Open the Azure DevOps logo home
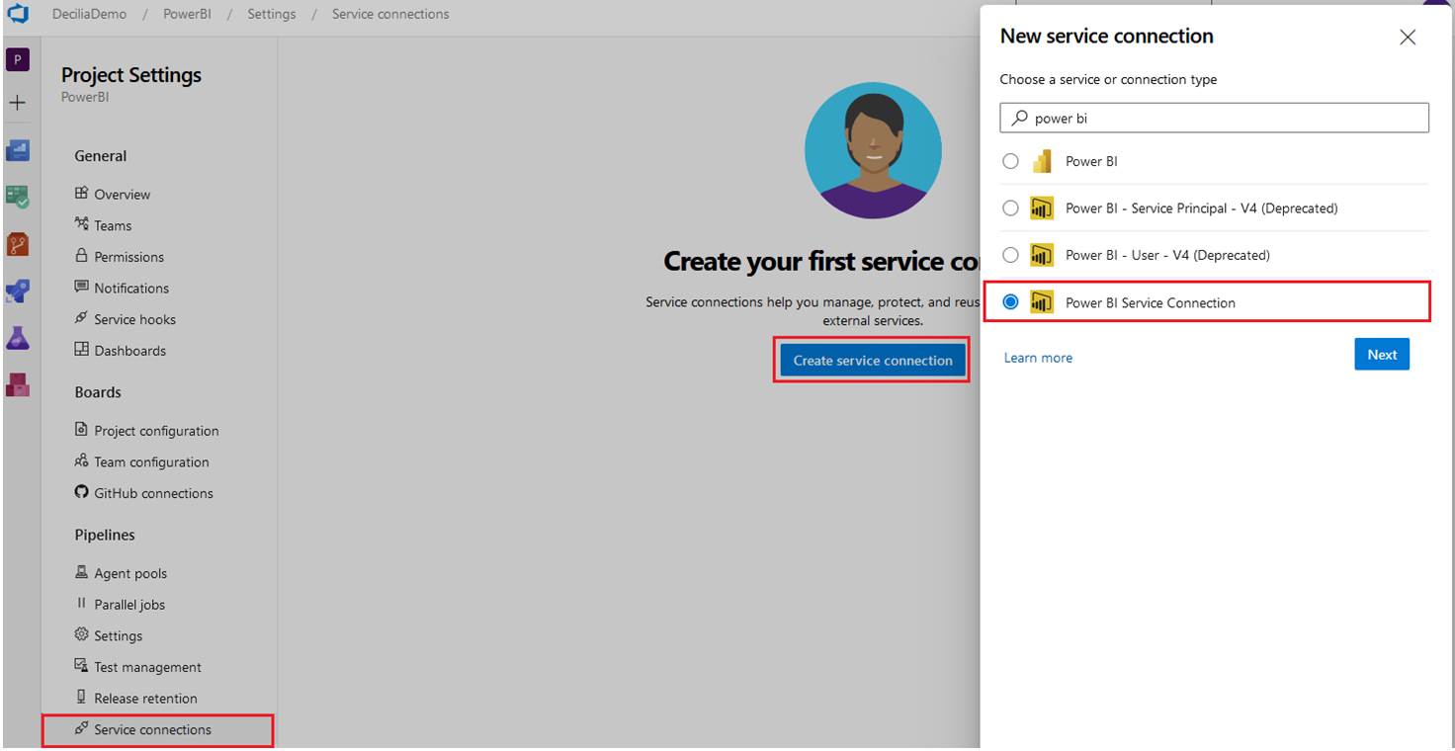The image size is (1455, 751). click(x=18, y=14)
